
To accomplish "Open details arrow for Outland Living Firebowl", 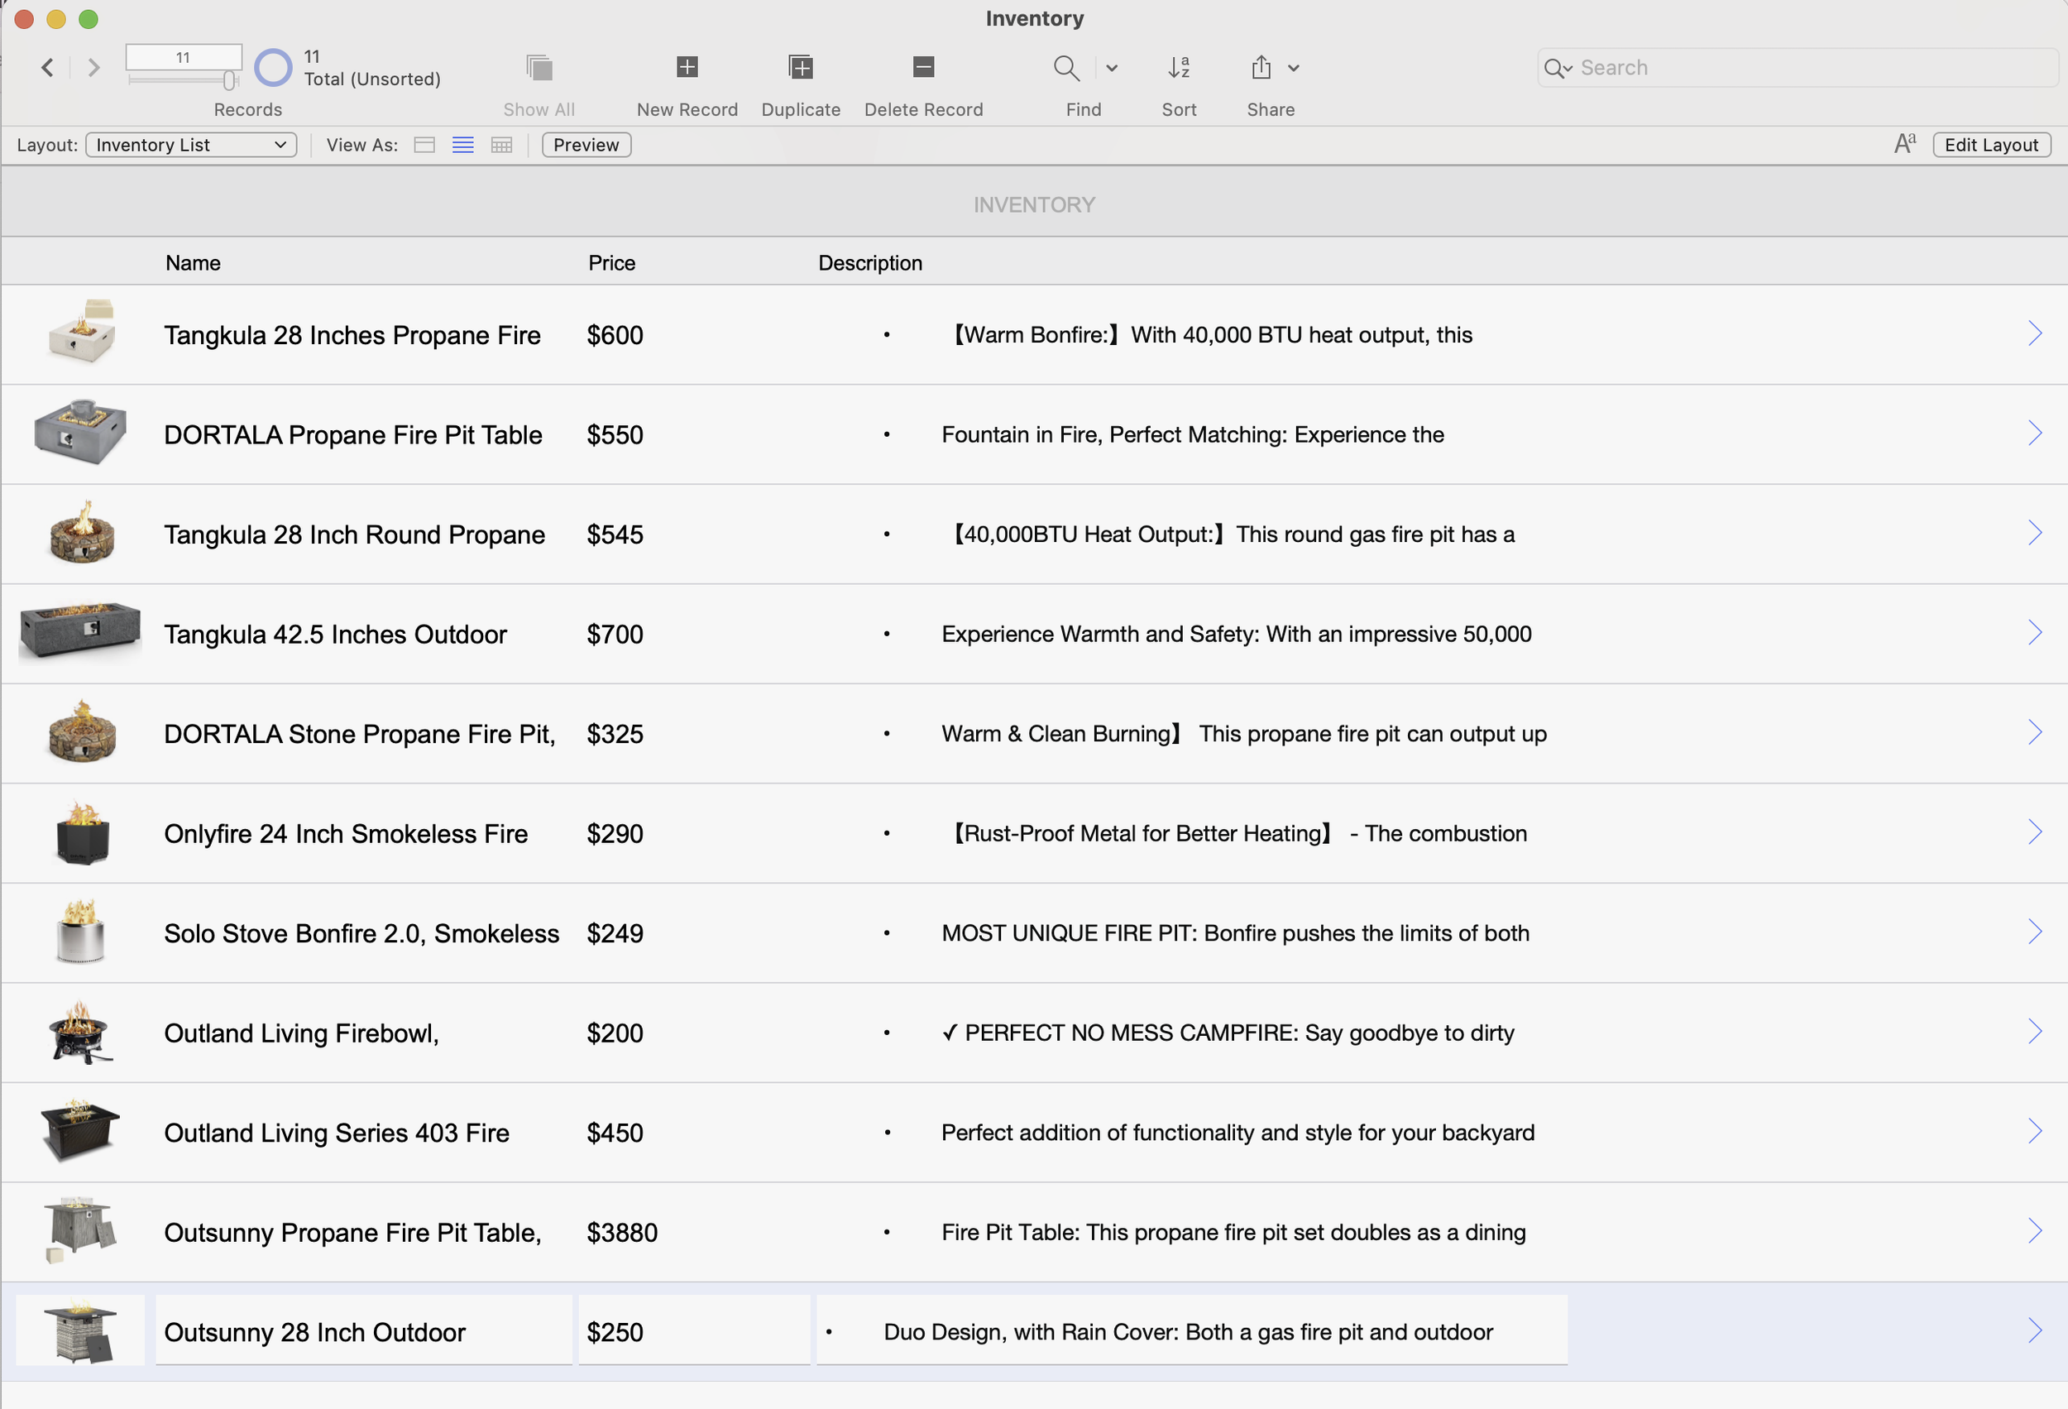I will (2035, 1032).
